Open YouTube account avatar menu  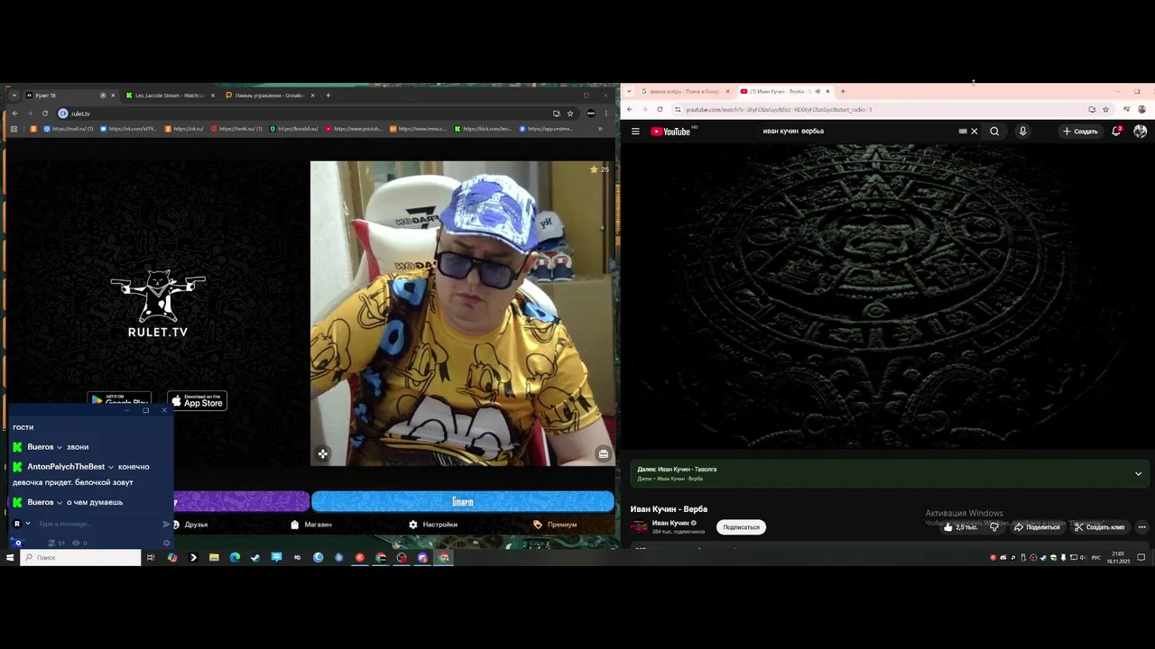click(1140, 131)
